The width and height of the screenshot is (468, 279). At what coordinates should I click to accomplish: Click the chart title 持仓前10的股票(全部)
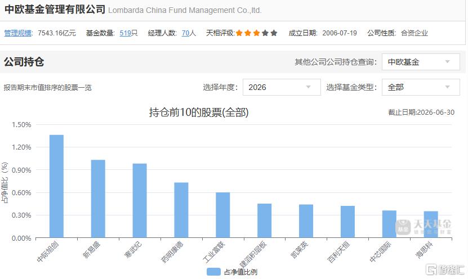coord(199,112)
